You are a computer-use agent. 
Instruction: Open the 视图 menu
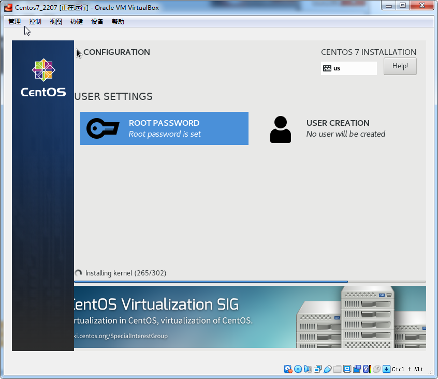click(x=56, y=22)
